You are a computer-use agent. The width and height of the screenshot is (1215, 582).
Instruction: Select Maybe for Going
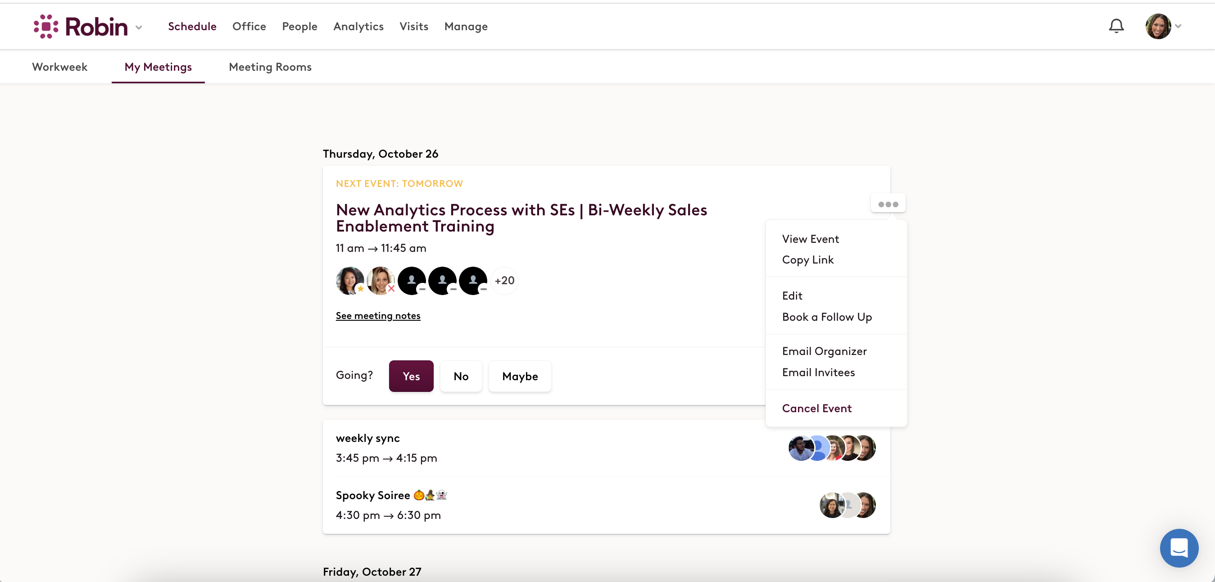[520, 377]
